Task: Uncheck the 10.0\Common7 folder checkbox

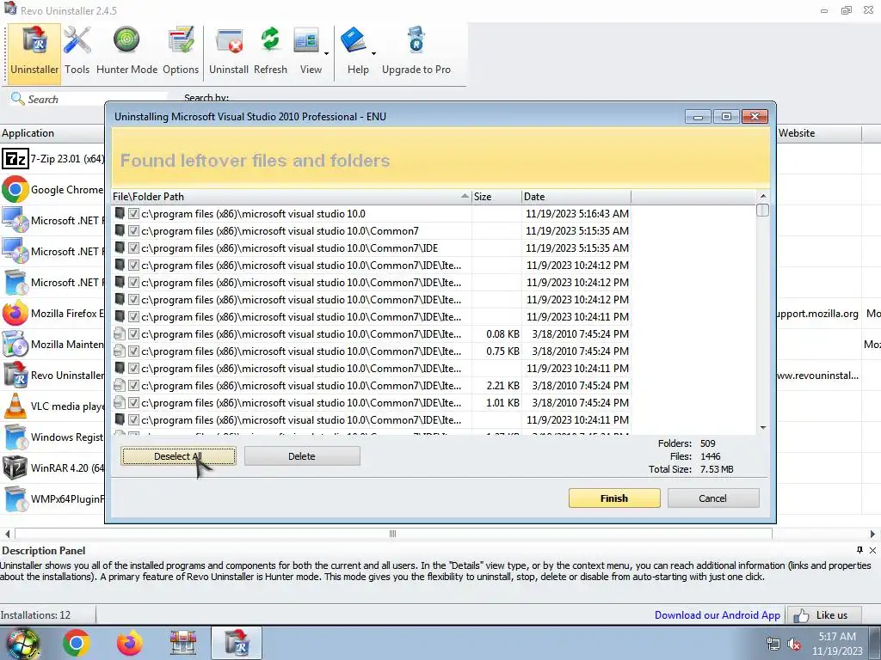Action: [x=133, y=230]
